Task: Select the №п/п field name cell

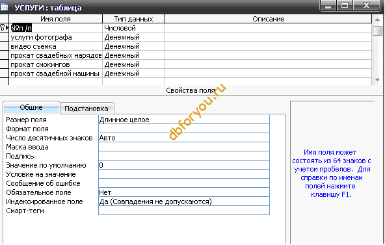Action: click(x=55, y=28)
